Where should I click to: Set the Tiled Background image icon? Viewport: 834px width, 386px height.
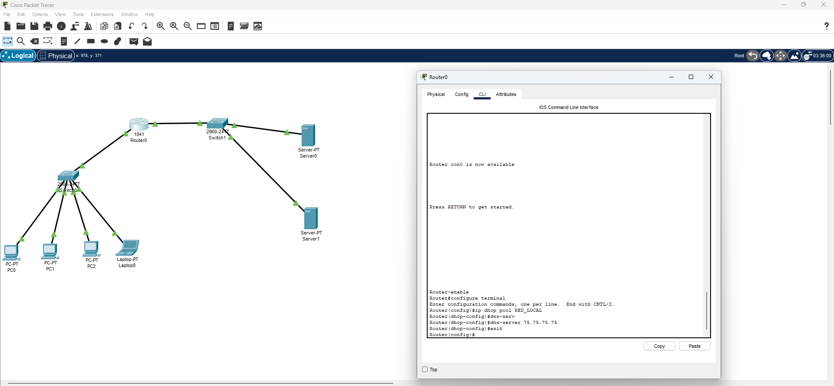(x=794, y=56)
